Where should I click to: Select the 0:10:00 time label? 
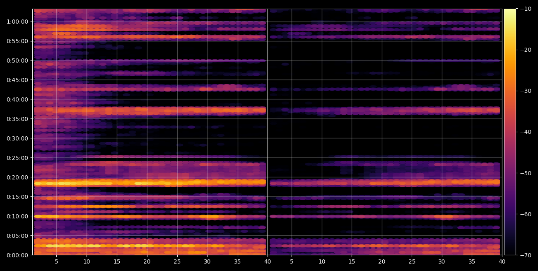[17, 216]
